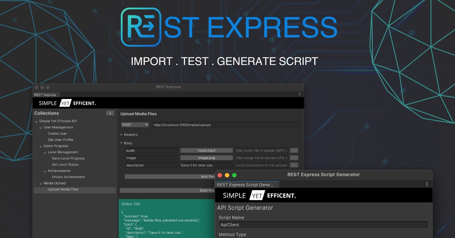455x238 pixels.
Task: Click the 'API Script Generator' heading
Action: [x=245, y=208]
